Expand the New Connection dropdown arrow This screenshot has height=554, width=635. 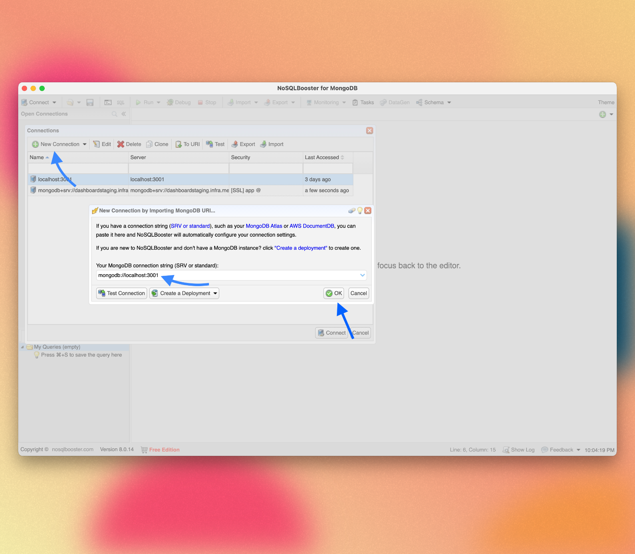[85, 144]
